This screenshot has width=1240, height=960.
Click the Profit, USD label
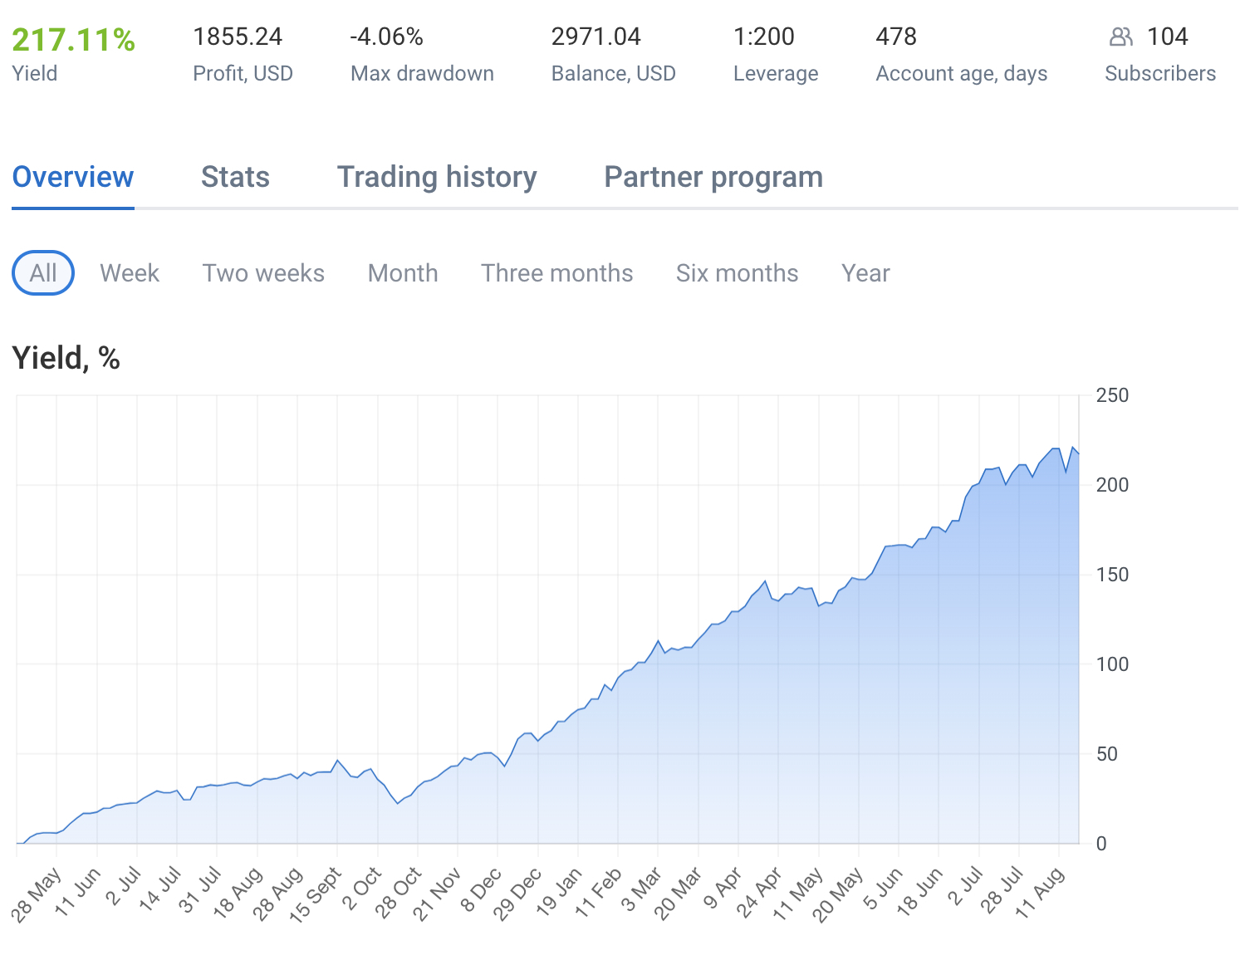[x=243, y=73]
